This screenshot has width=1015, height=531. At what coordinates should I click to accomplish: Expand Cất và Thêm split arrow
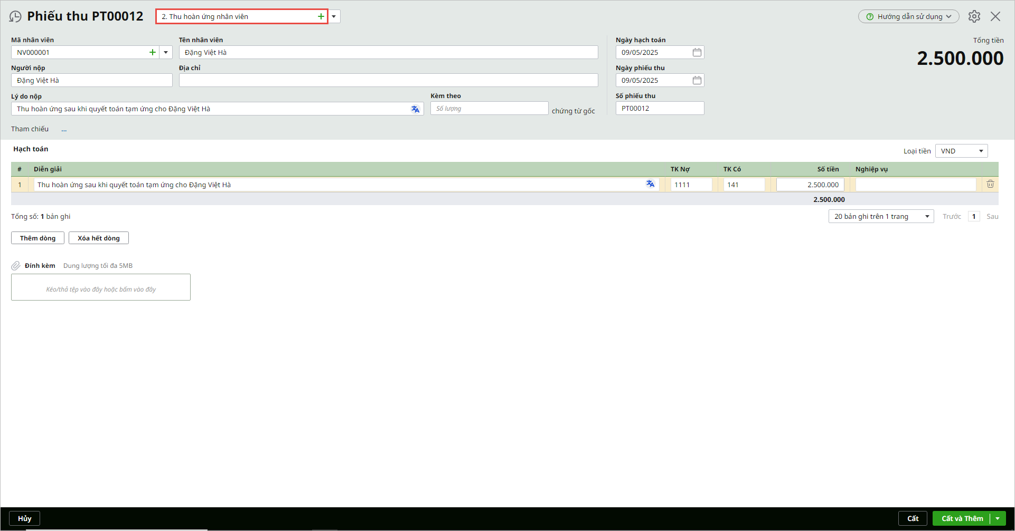click(x=998, y=518)
